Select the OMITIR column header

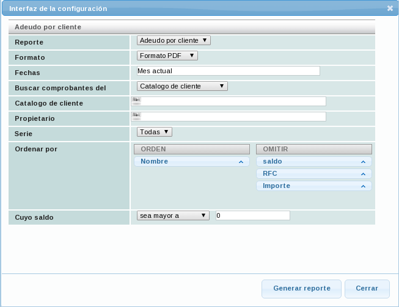click(x=313, y=149)
